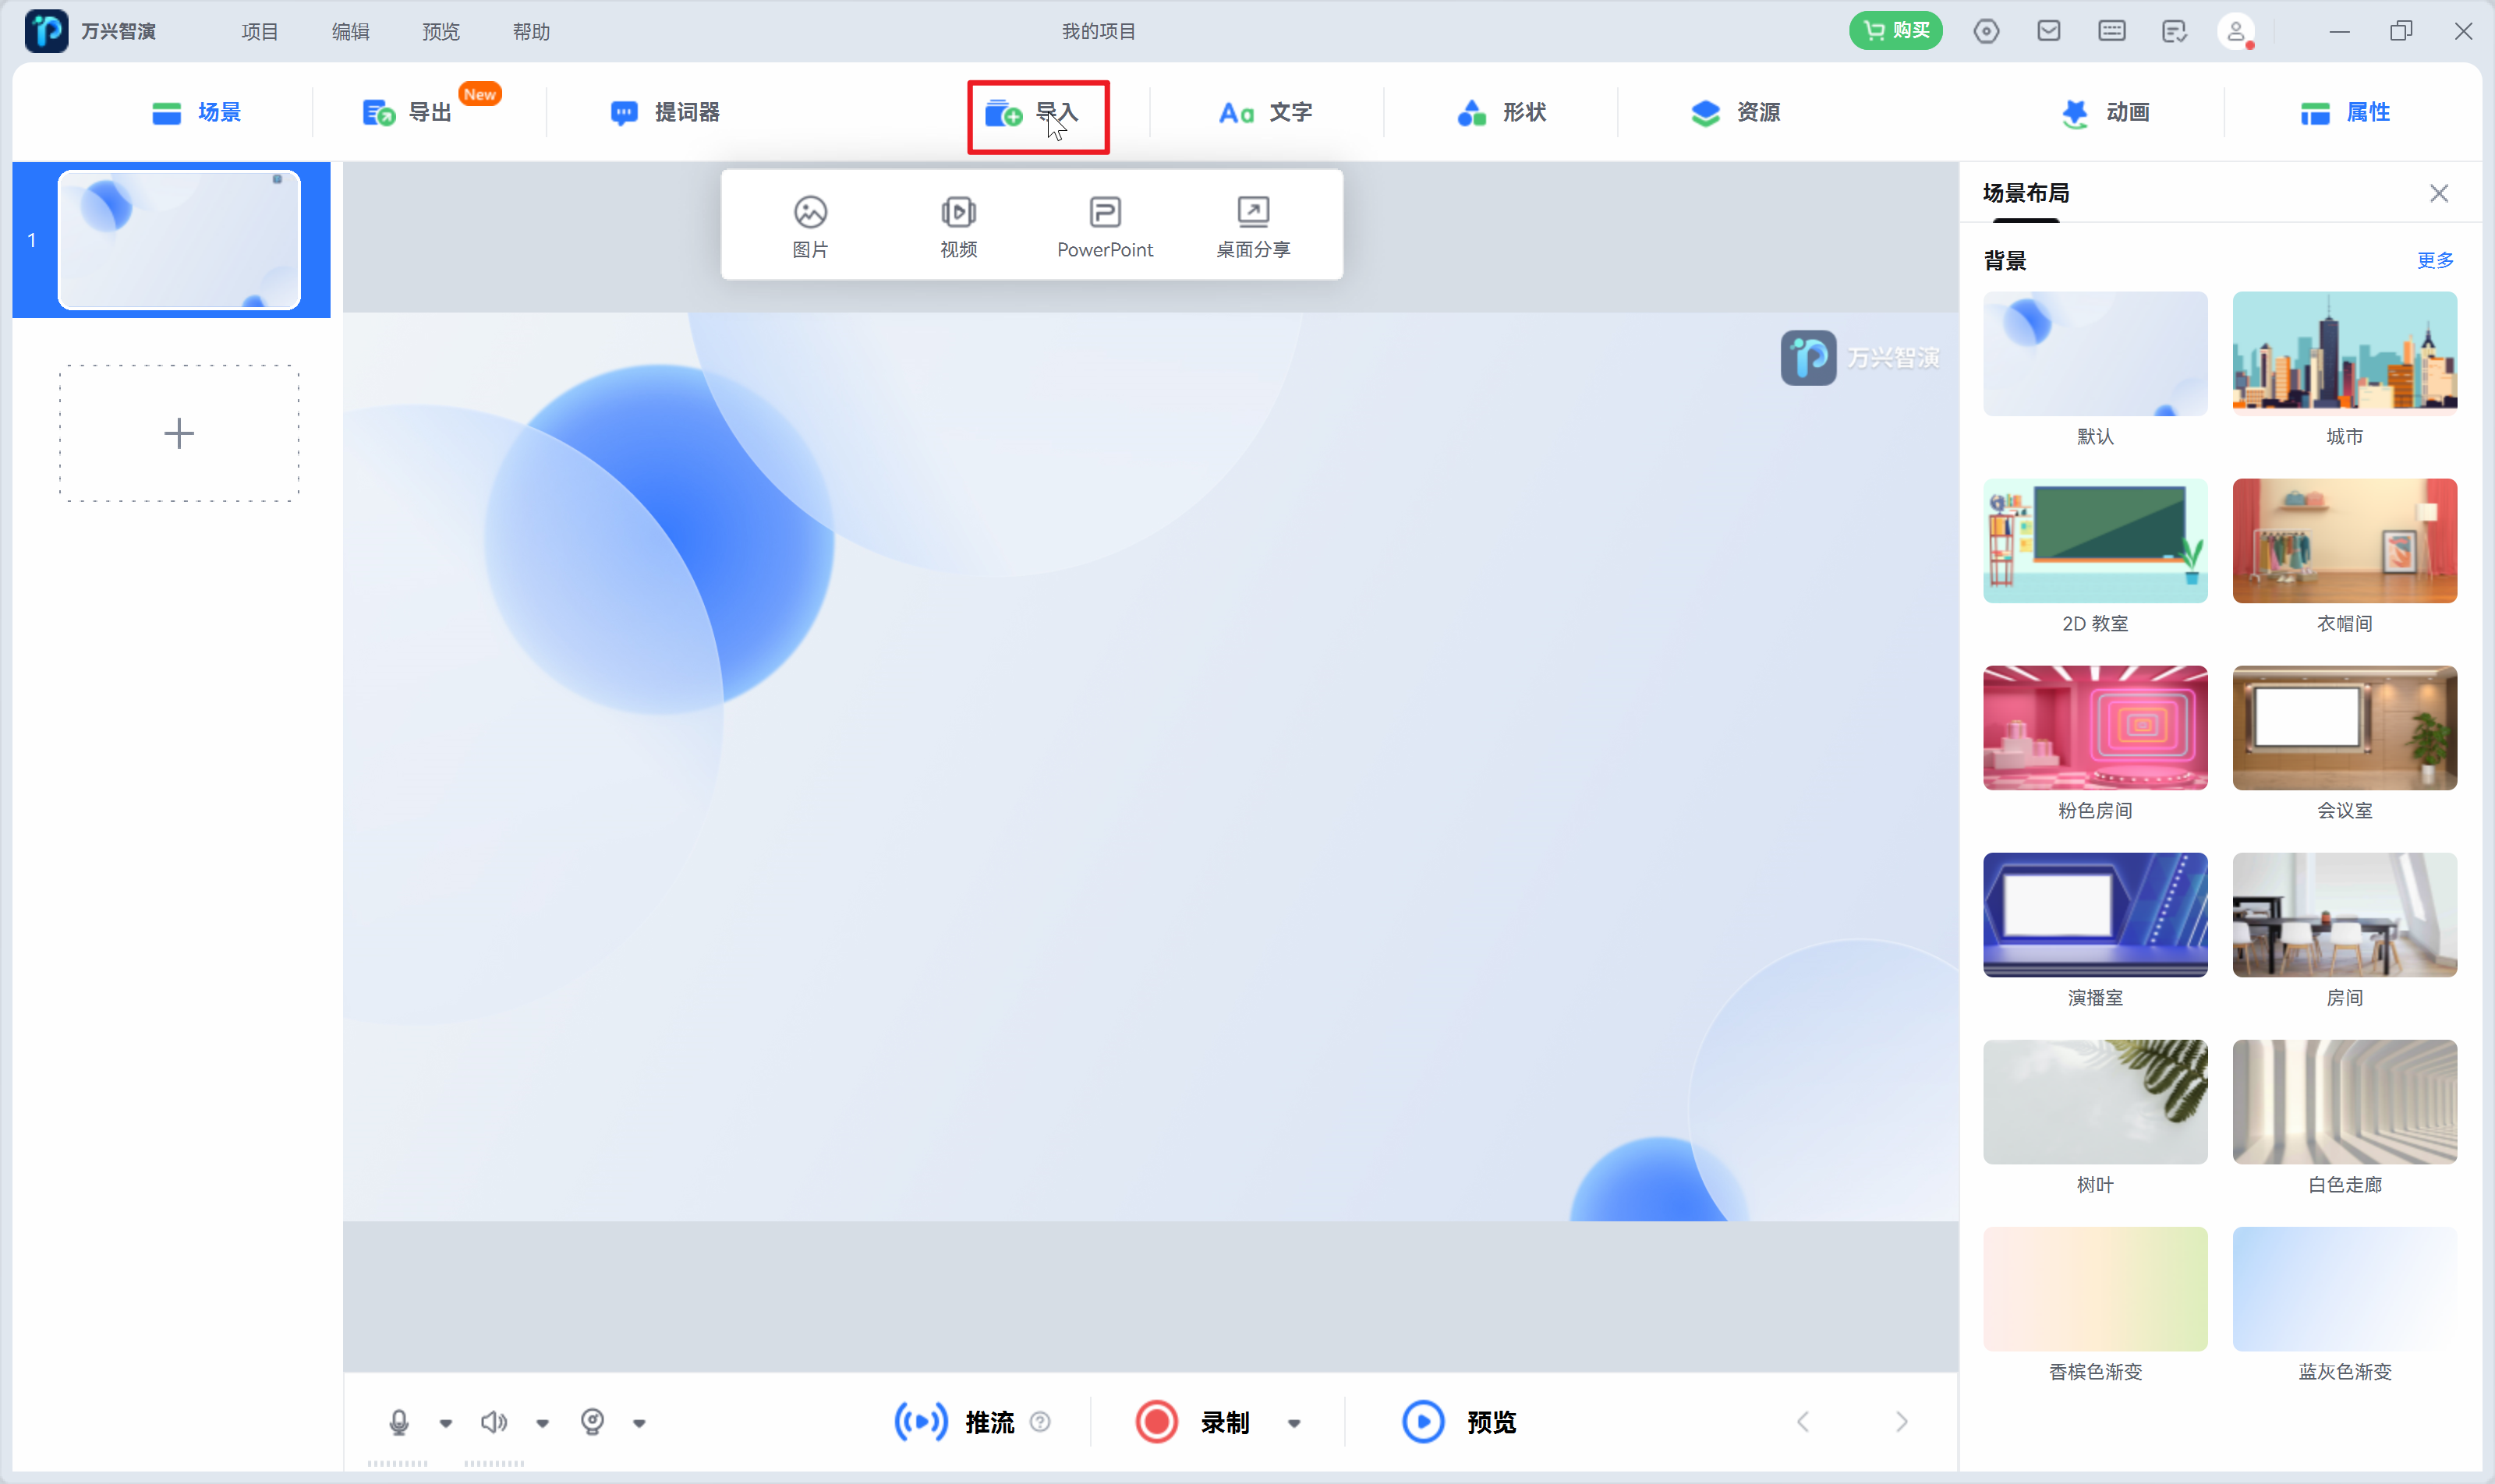This screenshot has width=2495, height=1484.
Task: Toggle the microphone icon
Action: [x=398, y=1421]
